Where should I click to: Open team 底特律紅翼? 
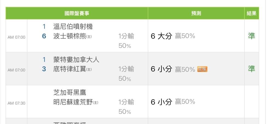(70, 69)
